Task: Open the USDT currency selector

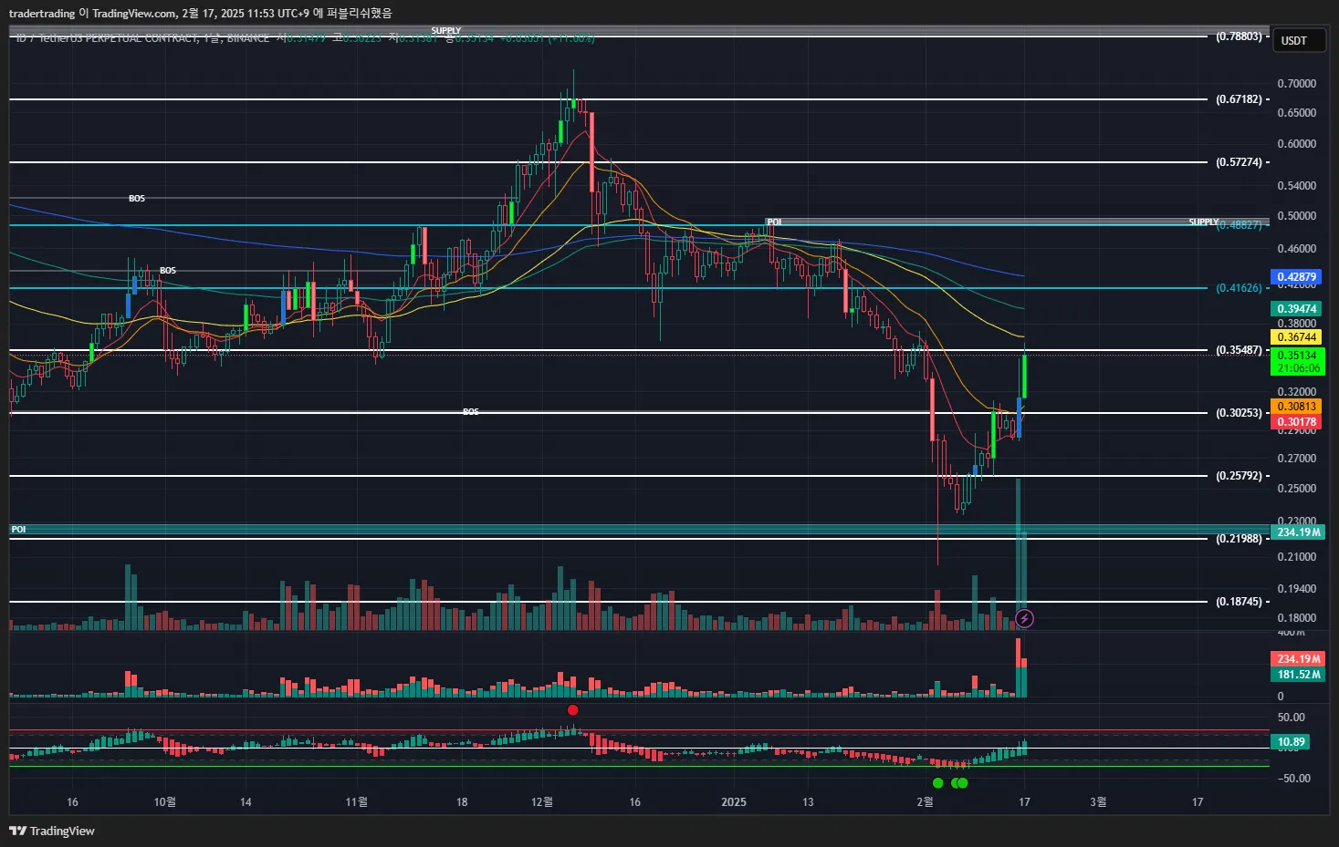Action: (1299, 40)
